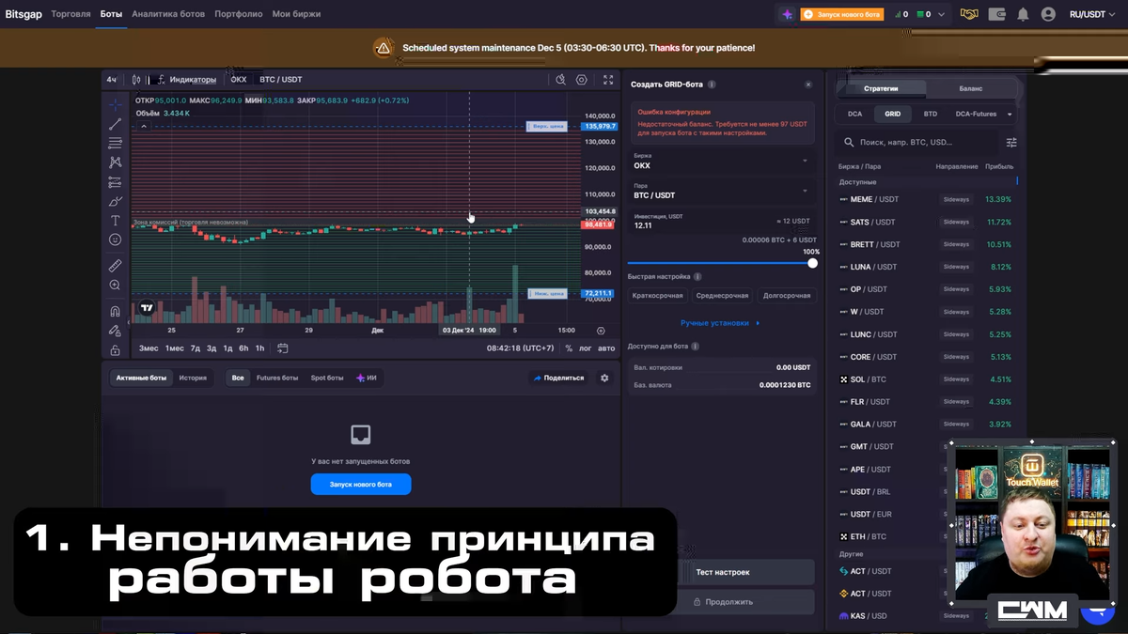Viewport: 1128px width, 634px height.
Task: Toggle magnet mode on chart
Action: click(115, 311)
